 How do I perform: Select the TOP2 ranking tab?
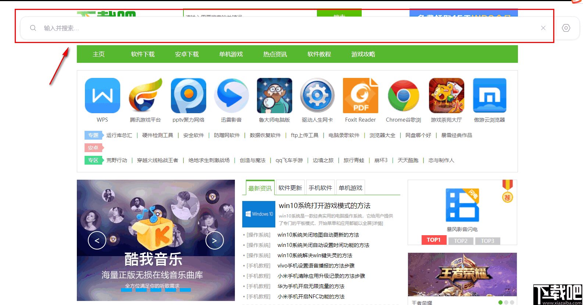click(x=461, y=241)
